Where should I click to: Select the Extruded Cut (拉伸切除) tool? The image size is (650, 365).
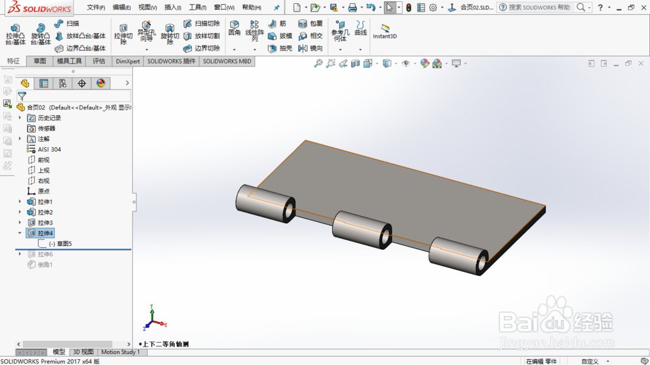click(123, 34)
